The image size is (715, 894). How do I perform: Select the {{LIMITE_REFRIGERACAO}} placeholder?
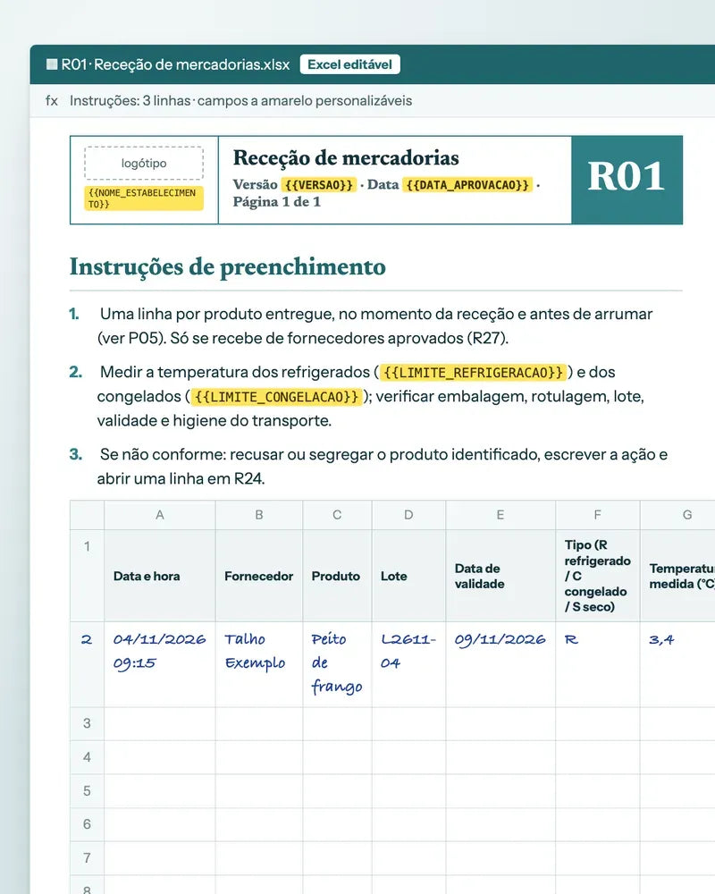click(x=474, y=372)
